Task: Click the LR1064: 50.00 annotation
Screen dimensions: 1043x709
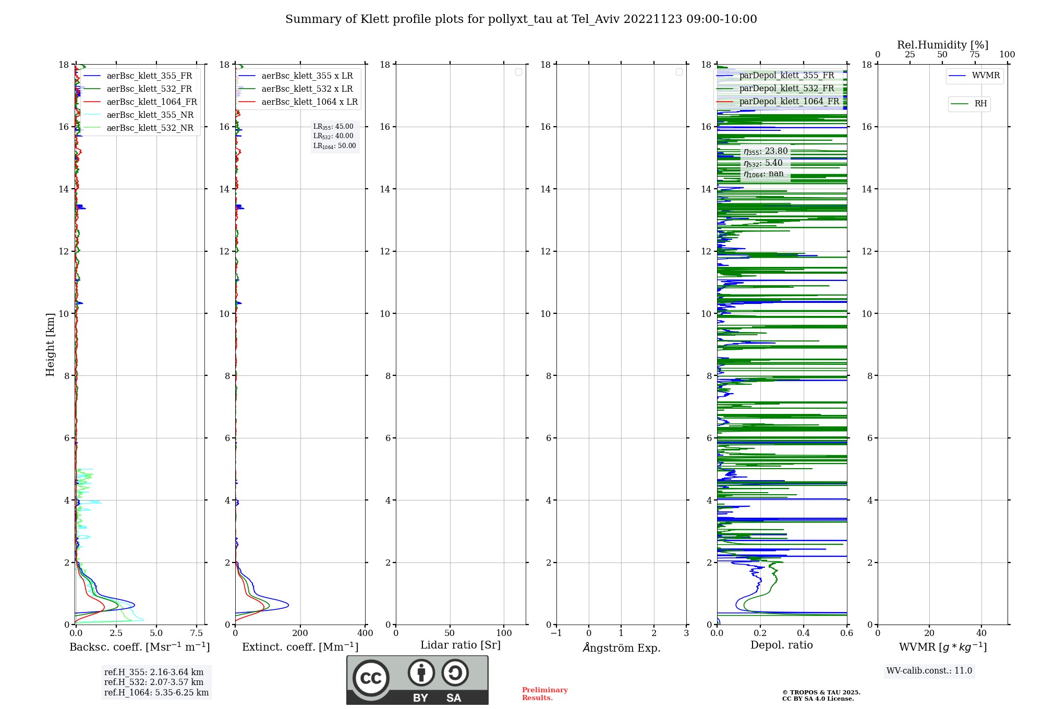Action: [x=334, y=146]
